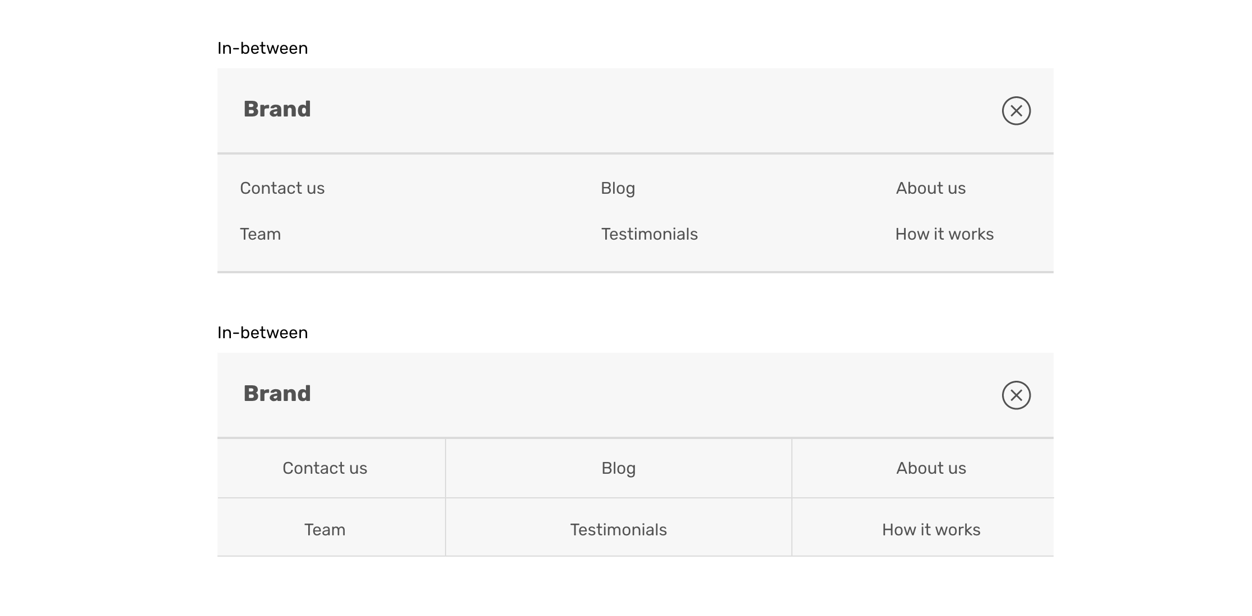Click the Brand logo in top navbar
This screenshot has height=616, width=1252.
pos(277,109)
